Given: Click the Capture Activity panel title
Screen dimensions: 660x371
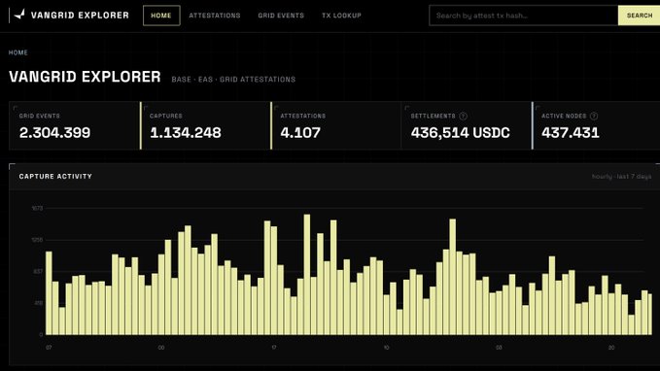Looking at the screenshot, I should point(55,176).
